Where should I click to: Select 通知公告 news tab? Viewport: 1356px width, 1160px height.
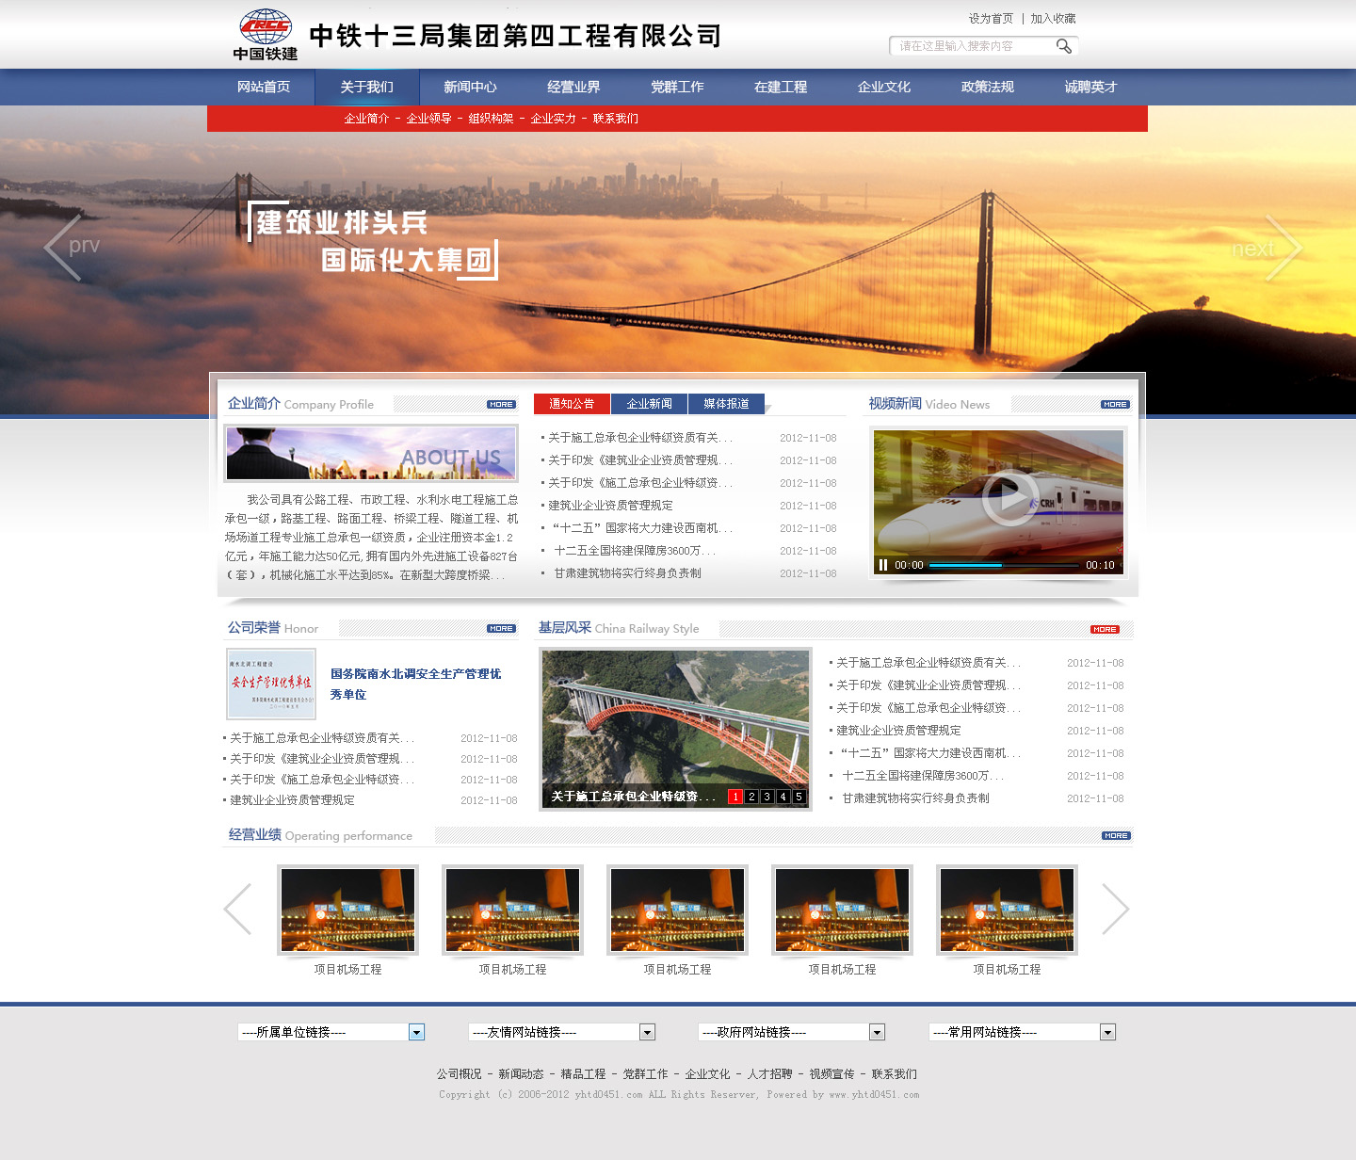pyautogui.click(x=572, y=404)
